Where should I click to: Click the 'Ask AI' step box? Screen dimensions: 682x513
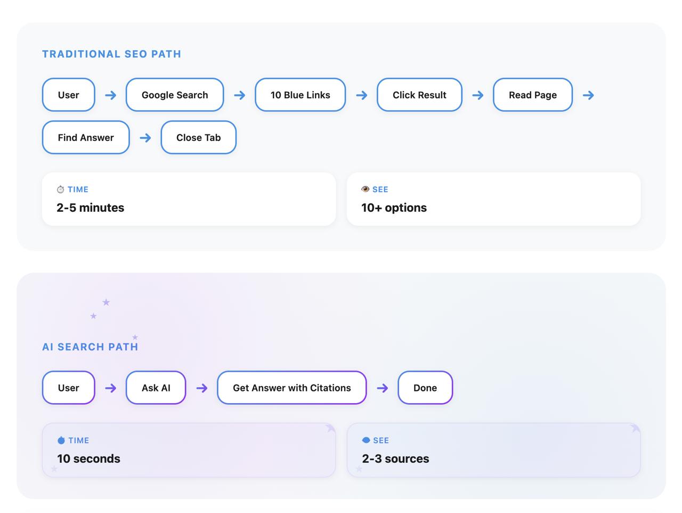click(x=156, y=388)
